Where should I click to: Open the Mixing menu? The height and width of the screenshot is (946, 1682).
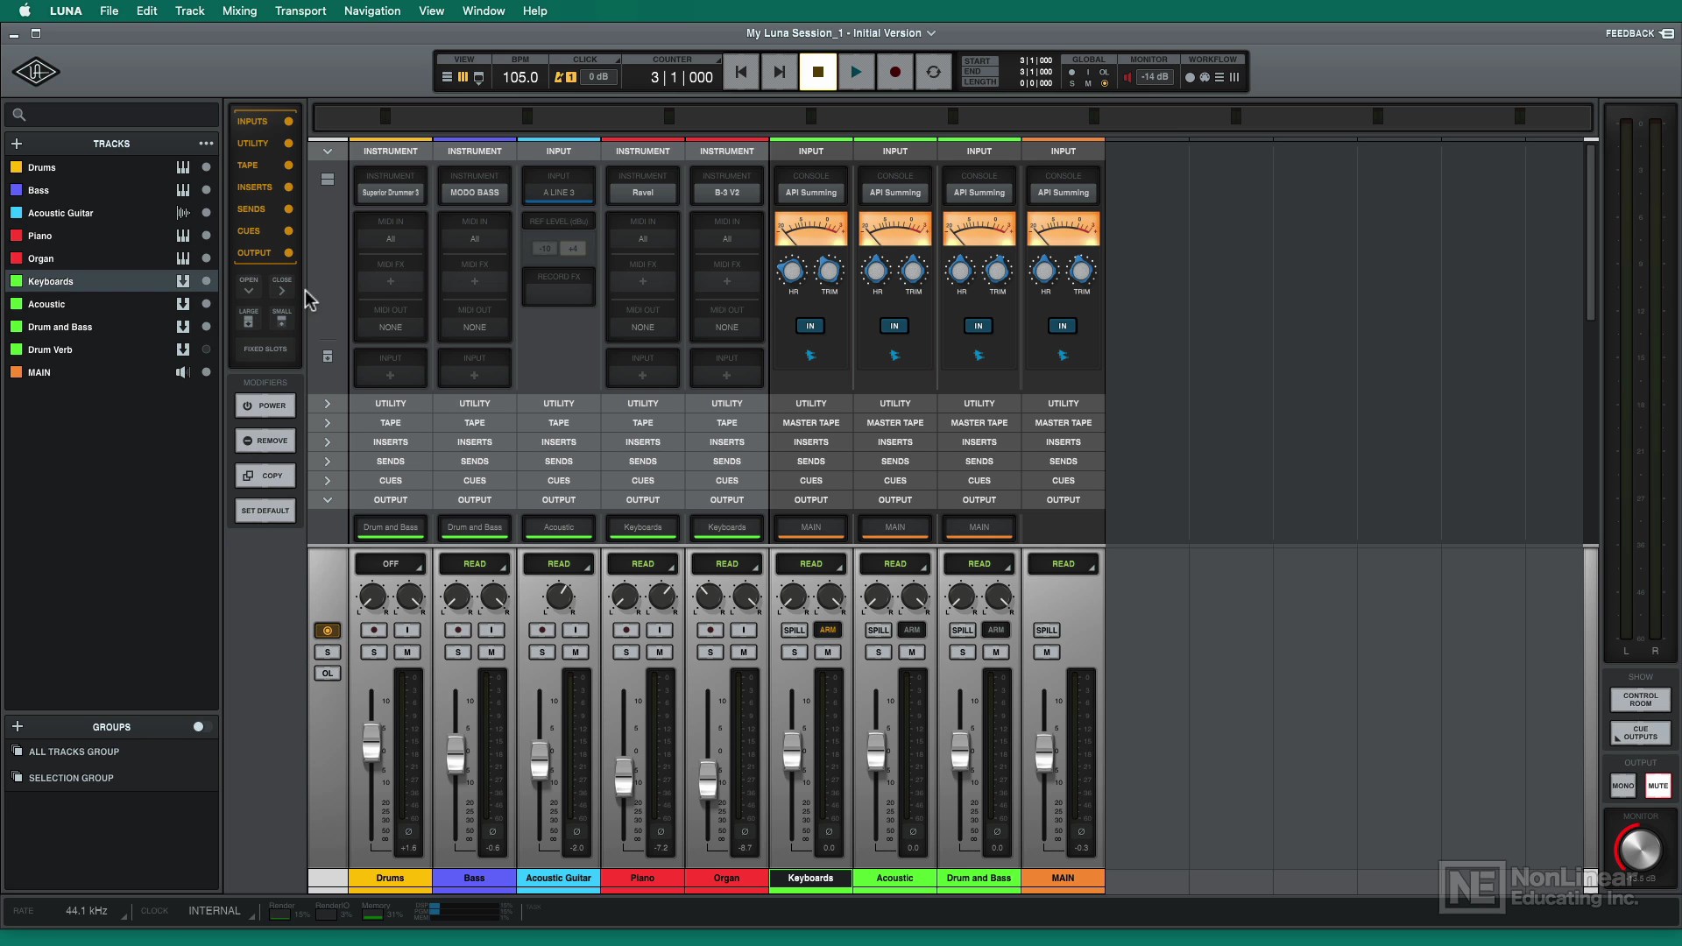(x=239, y=11)
